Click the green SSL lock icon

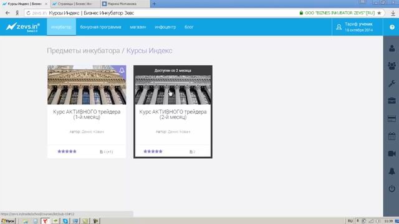point(301,12)
